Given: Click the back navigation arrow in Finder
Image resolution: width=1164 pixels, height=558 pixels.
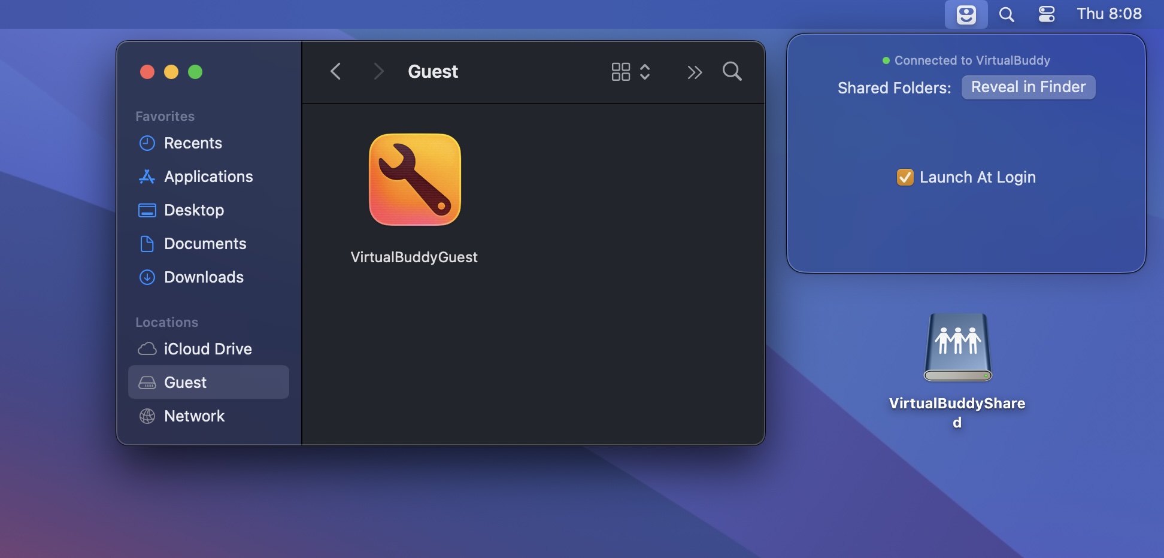Looking at the screenshot, I should 336,71.
